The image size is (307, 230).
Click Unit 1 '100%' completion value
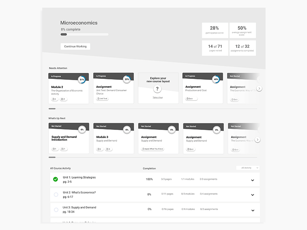(x=149, y=179)
